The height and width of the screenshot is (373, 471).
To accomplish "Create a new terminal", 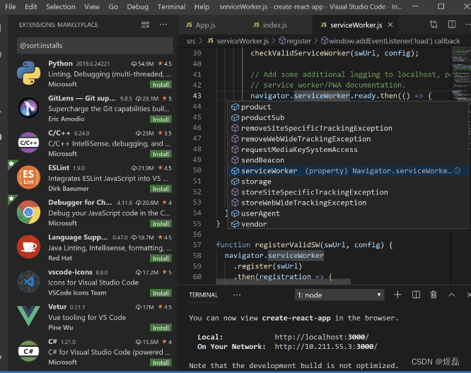I will pyautogui.click(x=397, y=295).
